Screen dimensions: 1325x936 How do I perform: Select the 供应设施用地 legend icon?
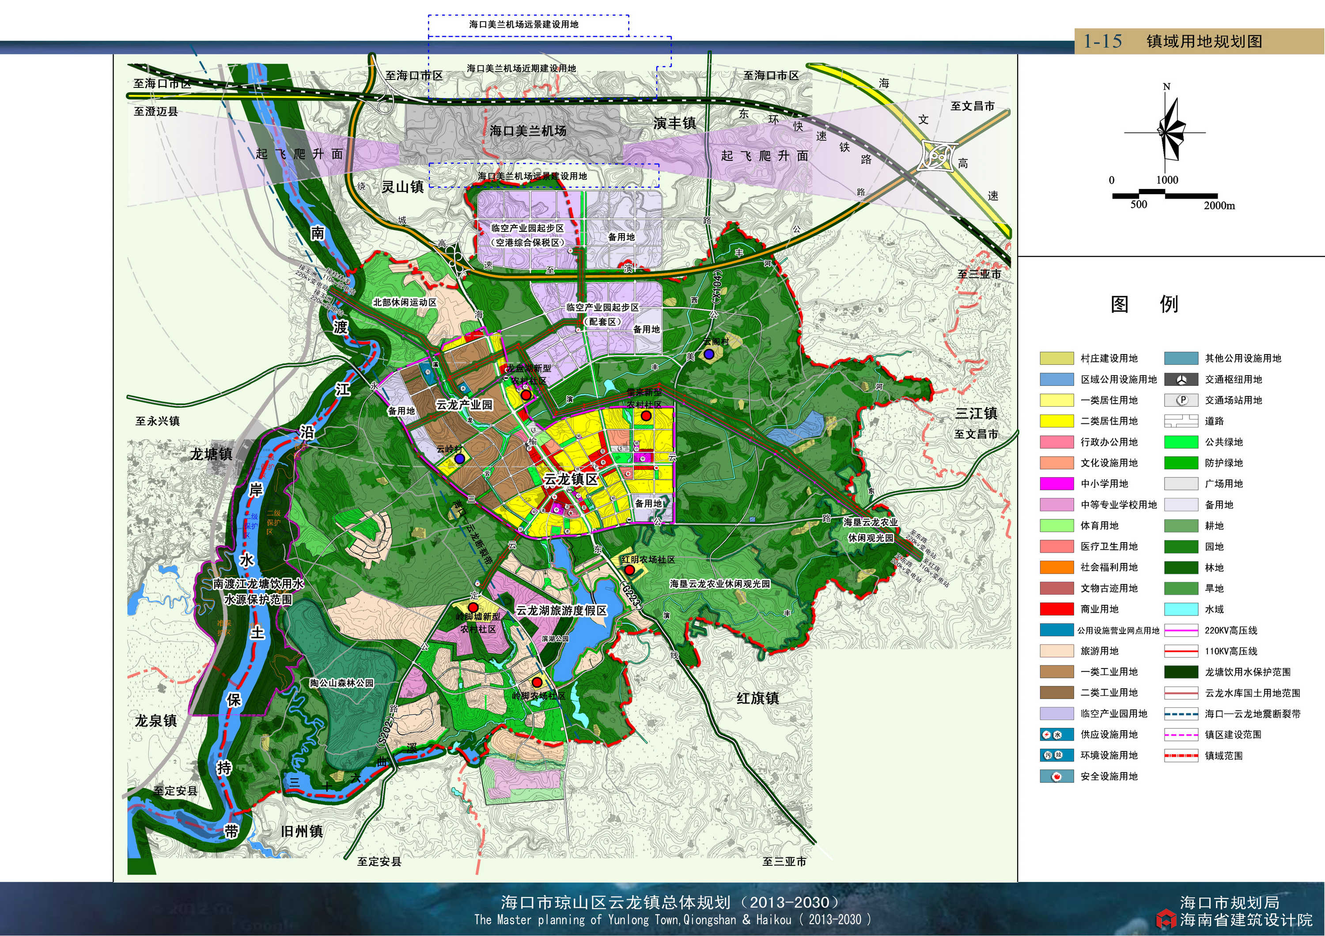coord(1056,735)
